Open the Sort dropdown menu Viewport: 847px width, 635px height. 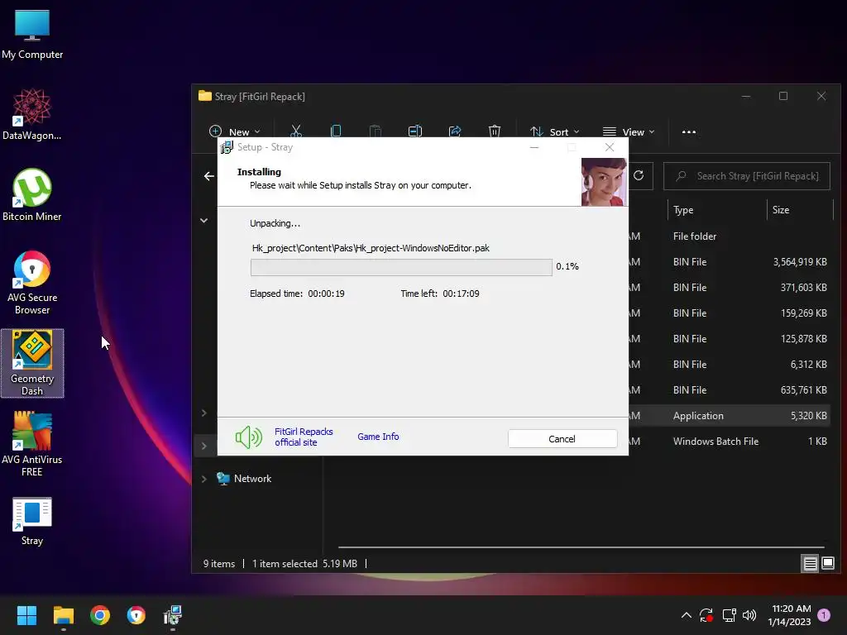coord(555,131)
